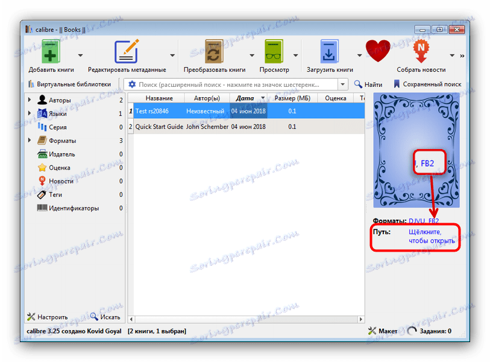Click the Convert books icon
The image size is (490, 362).
pos(214,52)
